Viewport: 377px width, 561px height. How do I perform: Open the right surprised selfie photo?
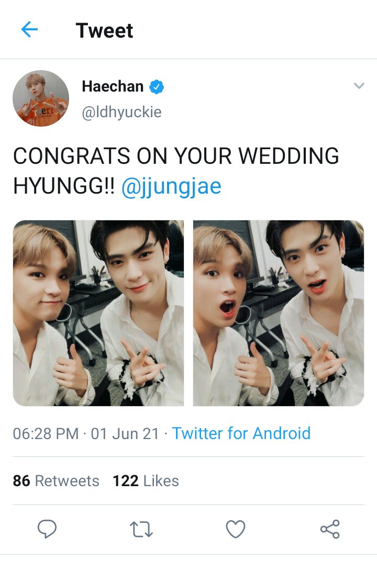279,313
